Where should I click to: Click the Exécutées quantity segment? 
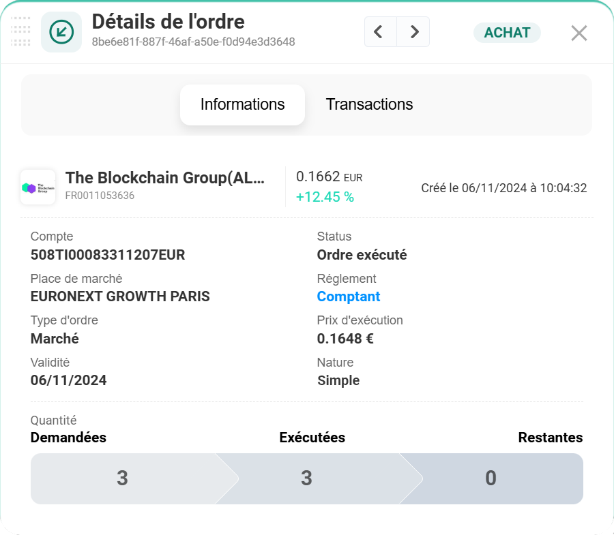click(307, 478)
